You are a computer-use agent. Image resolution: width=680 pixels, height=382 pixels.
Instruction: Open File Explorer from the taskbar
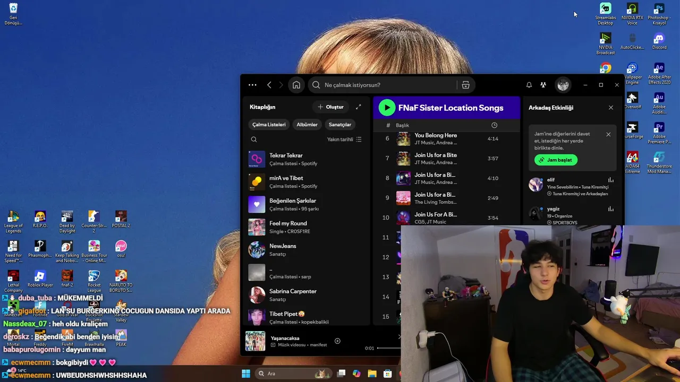[x=372, y=374]
